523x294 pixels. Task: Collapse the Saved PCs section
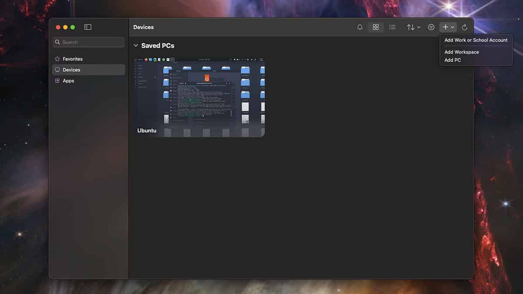pyautogui.click(x=136, y=45)
